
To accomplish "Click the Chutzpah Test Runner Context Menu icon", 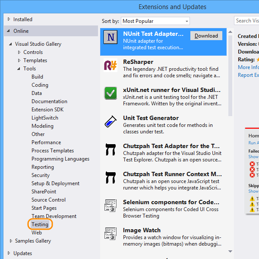I will [111, 177].
